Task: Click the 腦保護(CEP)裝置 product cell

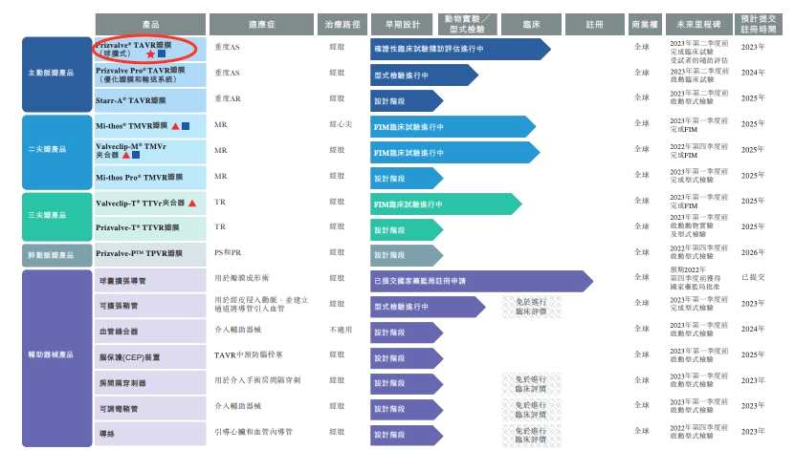Action: click(150, 357)
